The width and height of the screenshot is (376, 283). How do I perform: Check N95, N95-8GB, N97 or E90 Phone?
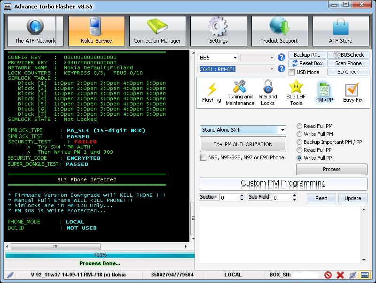[203, 158]
